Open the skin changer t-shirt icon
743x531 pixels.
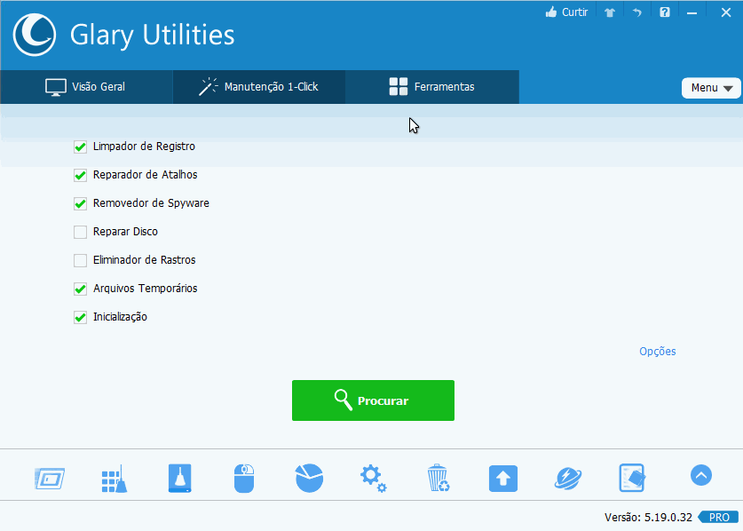point(610,12)
